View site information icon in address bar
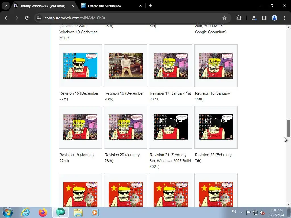The image size is (291, 218). click(x=39, y=18)
